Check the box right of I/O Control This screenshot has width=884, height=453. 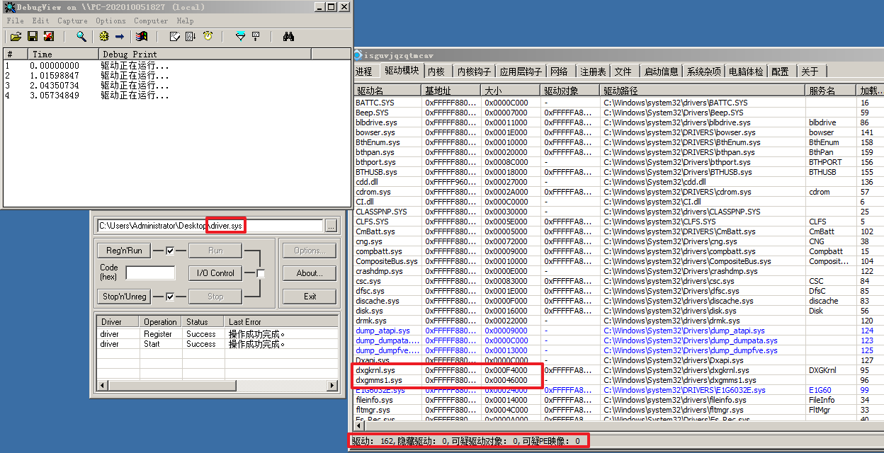pos(261,273)
